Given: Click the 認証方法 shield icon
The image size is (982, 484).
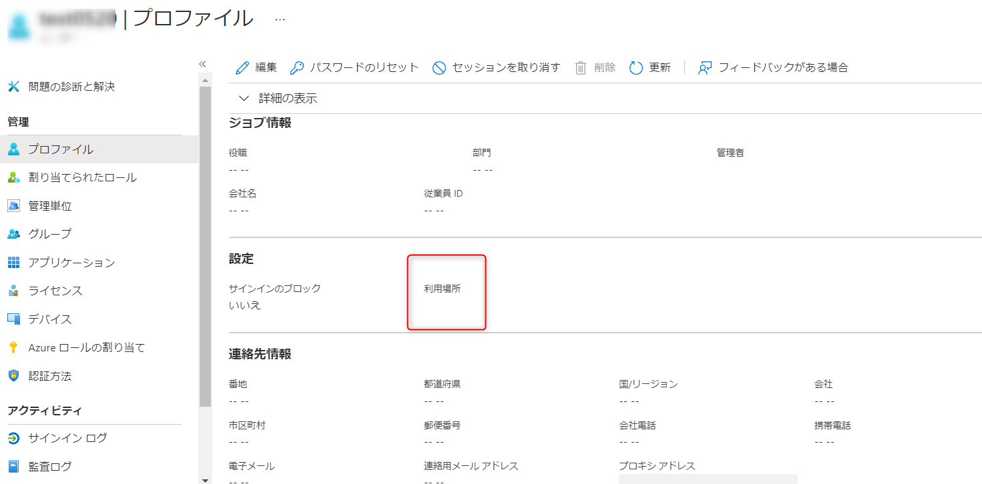Looking at the screenshot, I should click(13, 376).
